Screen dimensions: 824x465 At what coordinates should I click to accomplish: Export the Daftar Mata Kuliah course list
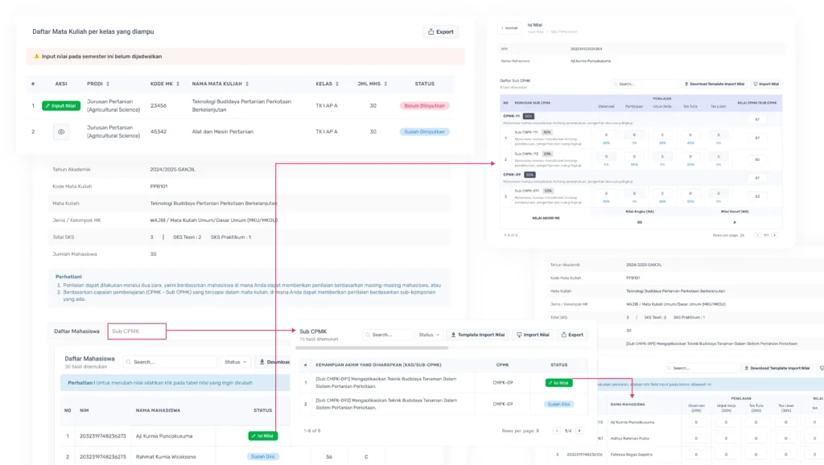coord(440,31)
